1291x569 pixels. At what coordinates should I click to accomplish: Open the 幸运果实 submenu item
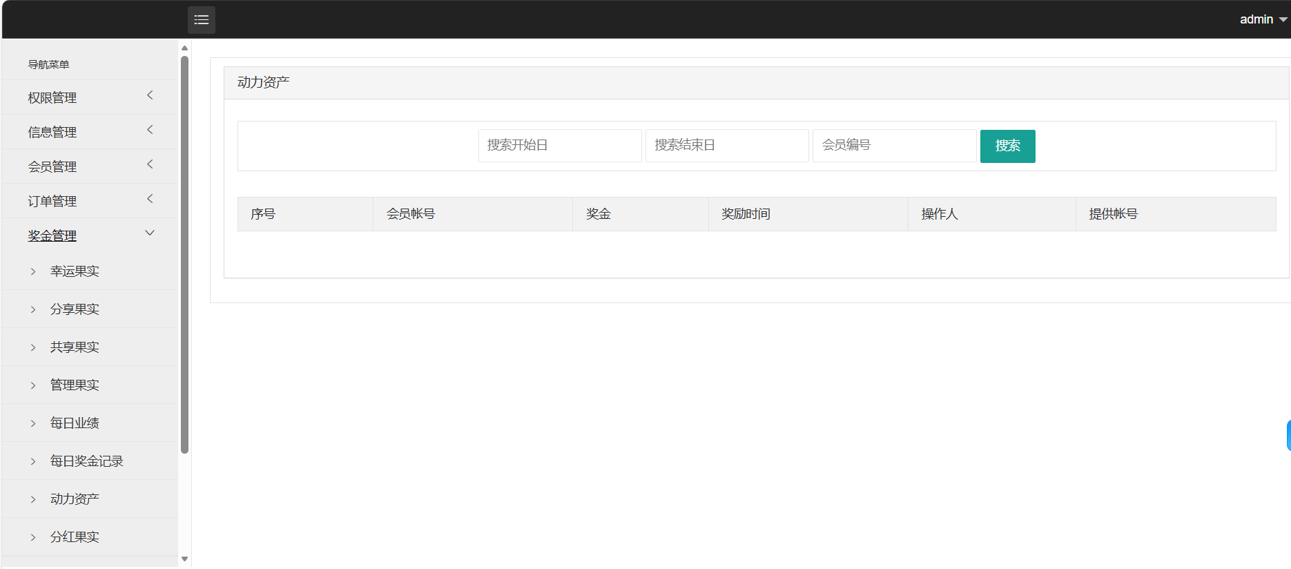(x=75, y=271)
